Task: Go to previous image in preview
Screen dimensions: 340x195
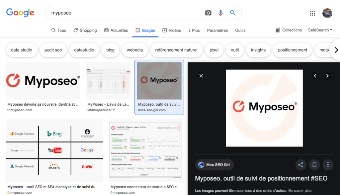Action: (x=315, y=76)
